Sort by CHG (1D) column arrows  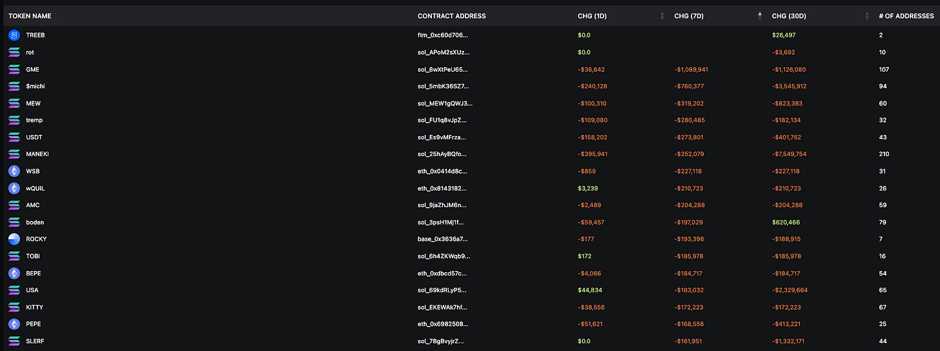point(662,15)
